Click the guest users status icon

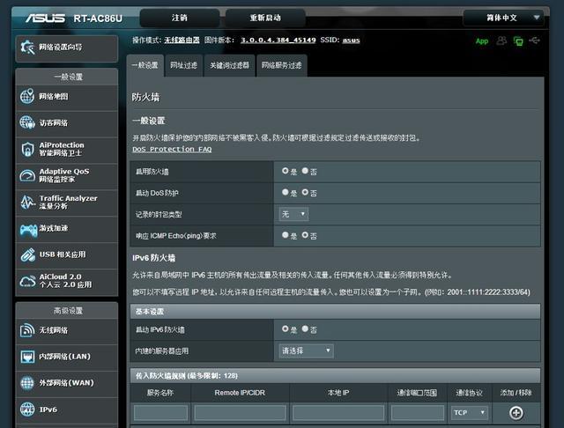coord(501,41)
